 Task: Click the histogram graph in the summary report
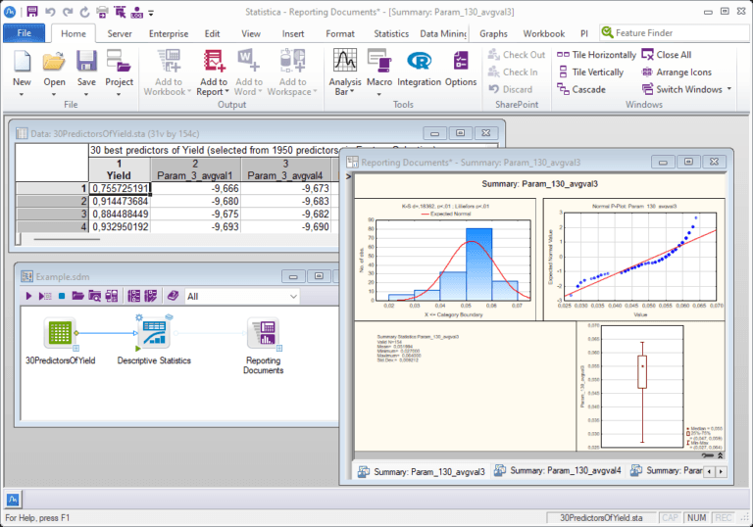tap(445, 260)
